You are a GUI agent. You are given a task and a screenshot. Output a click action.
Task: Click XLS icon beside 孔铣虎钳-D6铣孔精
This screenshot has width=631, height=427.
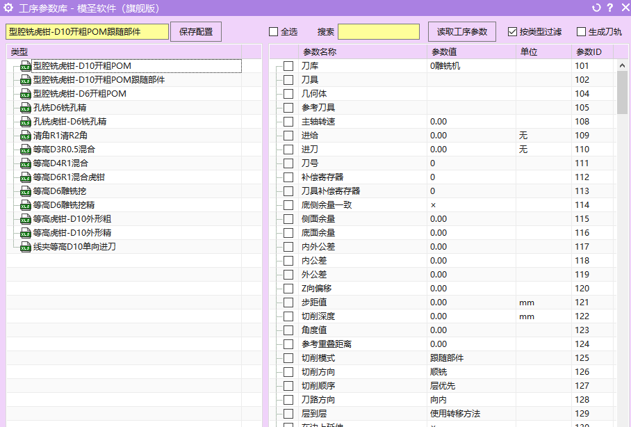(x=25, y=122)
